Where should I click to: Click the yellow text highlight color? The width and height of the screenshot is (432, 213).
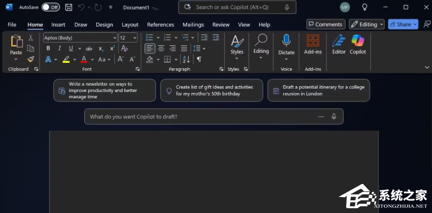(x=66, y=60)
